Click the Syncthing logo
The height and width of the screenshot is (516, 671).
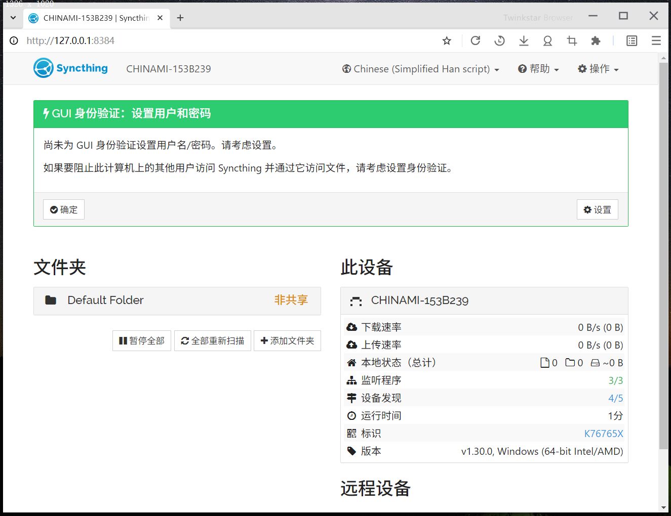click(x=70, y=68)
